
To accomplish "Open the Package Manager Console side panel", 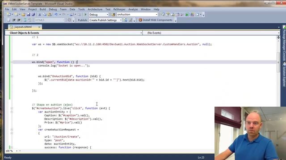I will click(x=284, y=43).
